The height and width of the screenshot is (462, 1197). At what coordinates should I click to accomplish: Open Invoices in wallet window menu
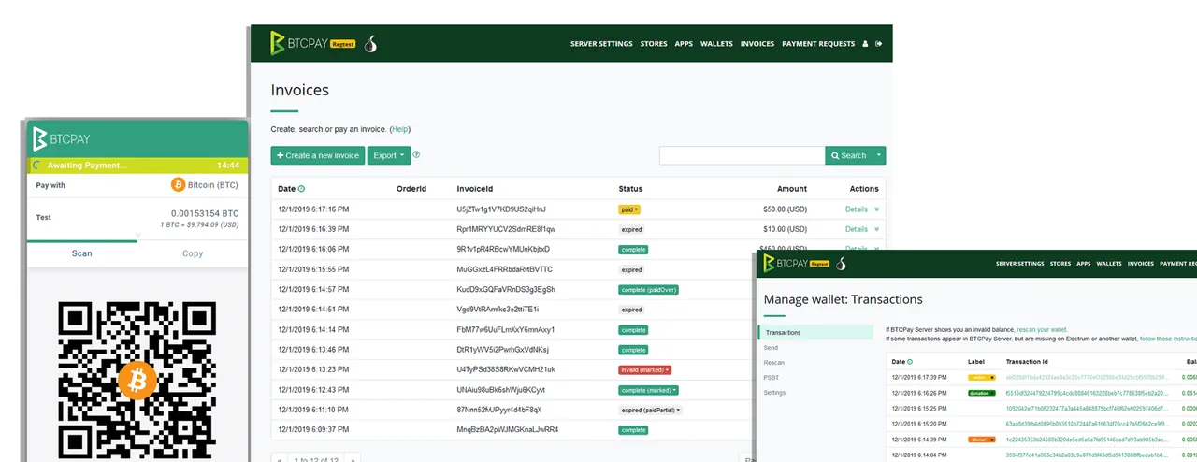coord(1141,264)
